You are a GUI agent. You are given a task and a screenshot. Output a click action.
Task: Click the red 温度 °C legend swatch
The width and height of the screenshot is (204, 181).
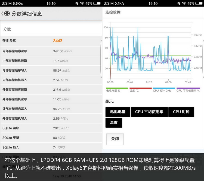[140, 88]
